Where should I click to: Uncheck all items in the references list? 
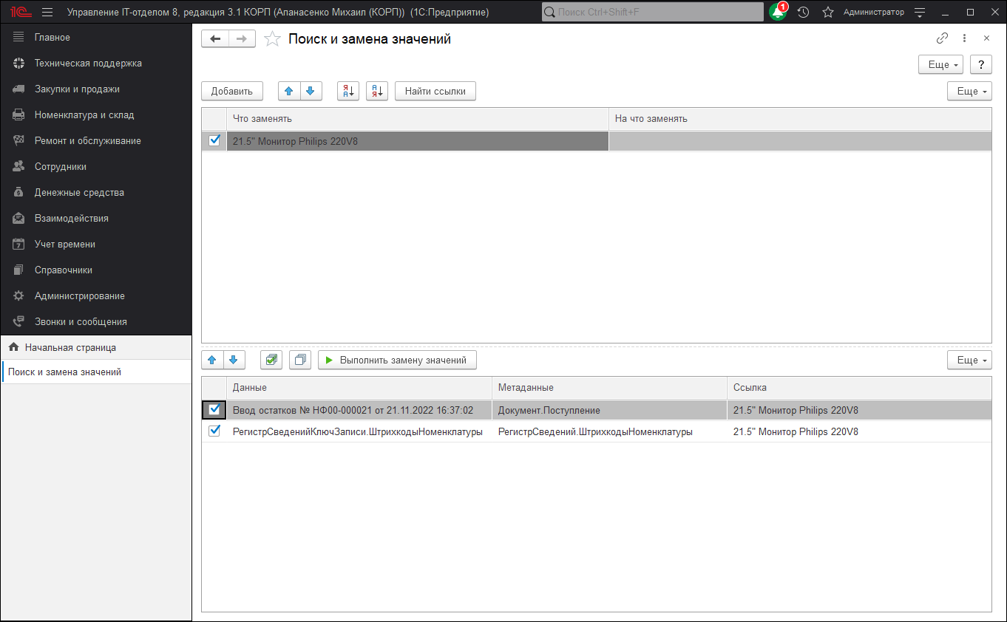click(299, 360)
